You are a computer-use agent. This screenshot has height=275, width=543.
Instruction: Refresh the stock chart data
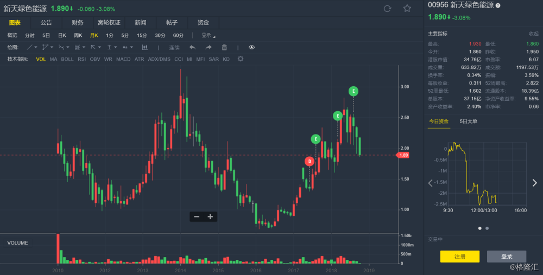(387, 9)
